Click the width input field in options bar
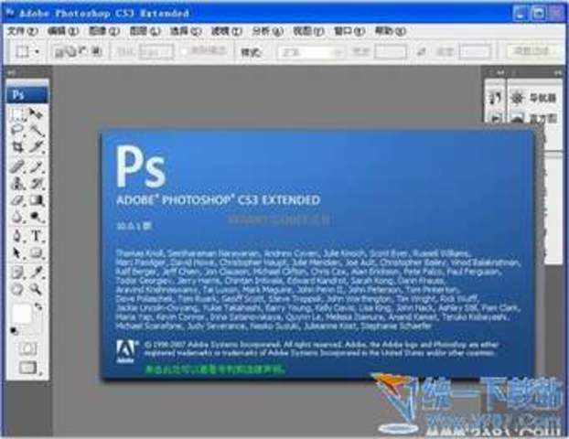Screen dimensions: 569x439 pos(391,51)
